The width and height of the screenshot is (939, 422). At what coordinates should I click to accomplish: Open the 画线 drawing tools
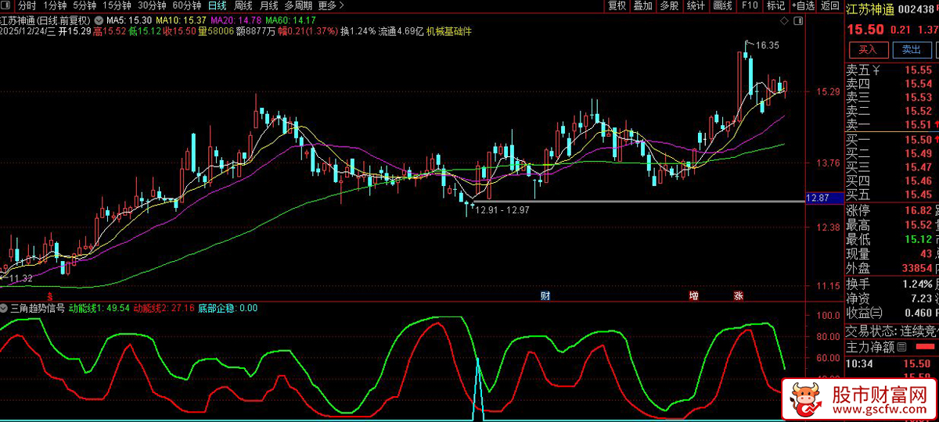pyautogui.click(x=722, y=5)
